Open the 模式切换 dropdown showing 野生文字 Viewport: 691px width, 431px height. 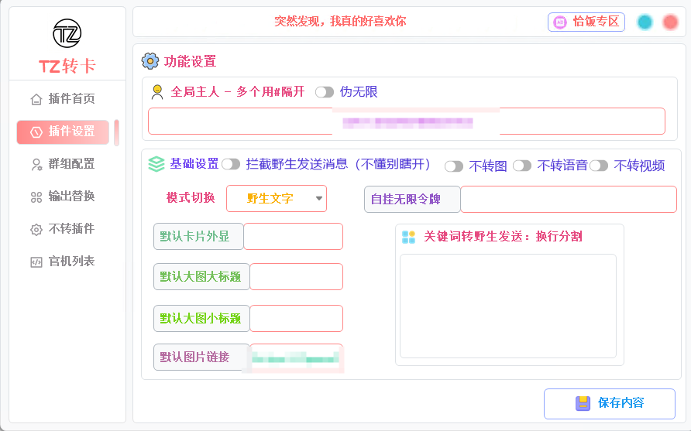(x=277, y=199)
